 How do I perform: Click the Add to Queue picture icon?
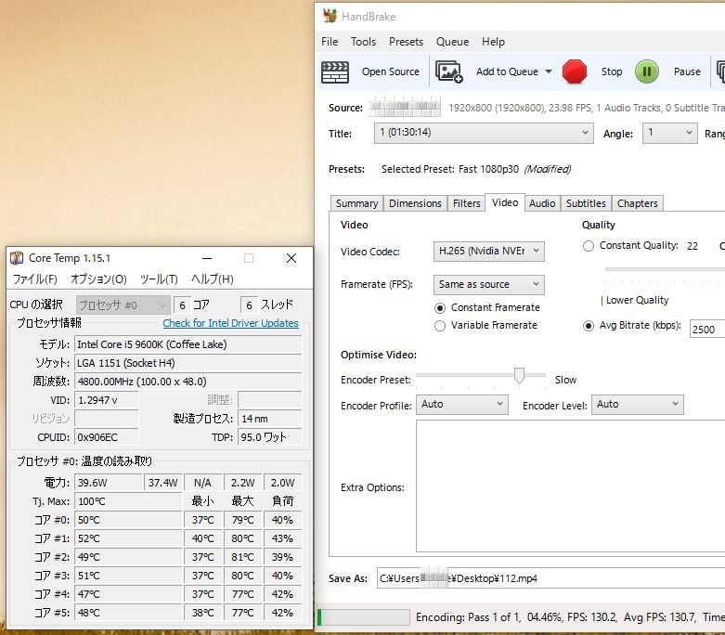448,71
